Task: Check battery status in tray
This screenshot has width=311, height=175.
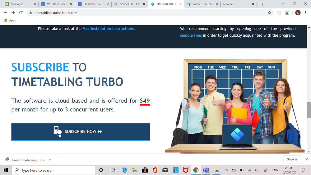Action: [x=242, y=170]
